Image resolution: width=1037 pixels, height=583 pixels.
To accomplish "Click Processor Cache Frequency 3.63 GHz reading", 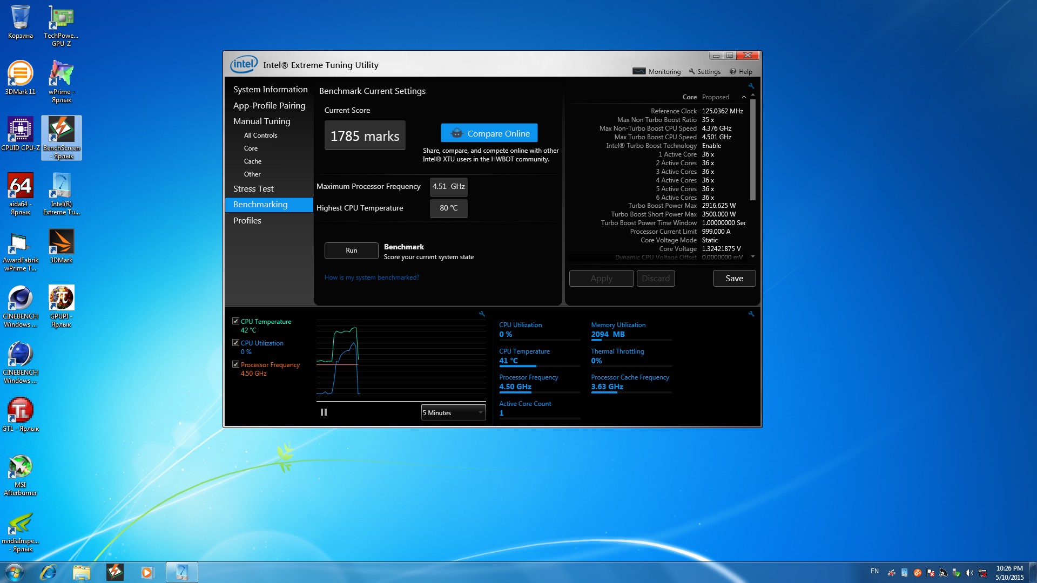I will click(x=607, y=387).
